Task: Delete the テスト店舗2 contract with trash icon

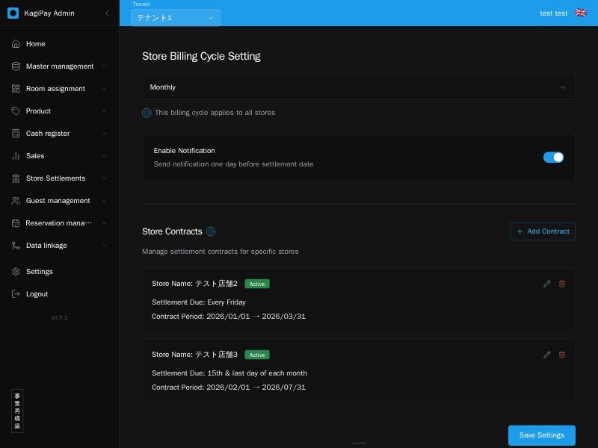Action: click(x=562, y=284)
